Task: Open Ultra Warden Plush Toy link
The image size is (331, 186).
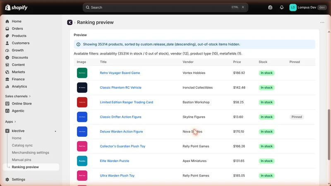Action: 117,175
